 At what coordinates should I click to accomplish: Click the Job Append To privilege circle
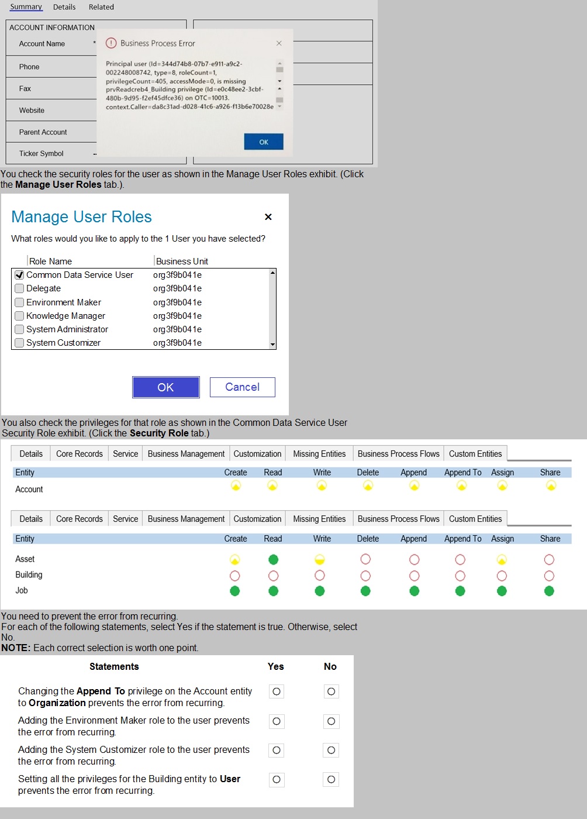[x=460, y=591]
